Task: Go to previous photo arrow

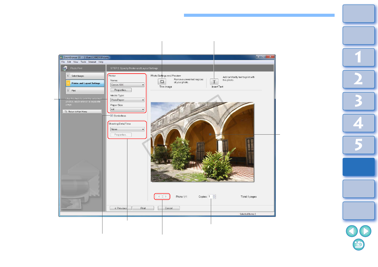Action: 159,196
